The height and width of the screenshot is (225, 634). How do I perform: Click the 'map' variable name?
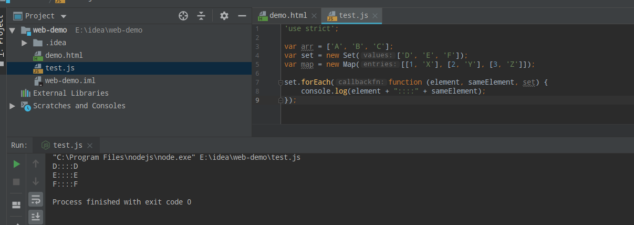(307, 64)
